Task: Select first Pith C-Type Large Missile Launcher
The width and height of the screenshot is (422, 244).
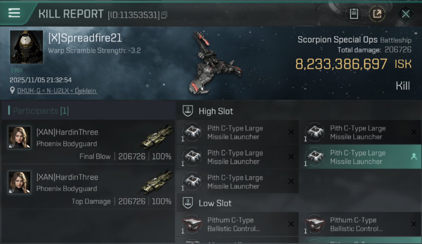Action: coord(237,132)
